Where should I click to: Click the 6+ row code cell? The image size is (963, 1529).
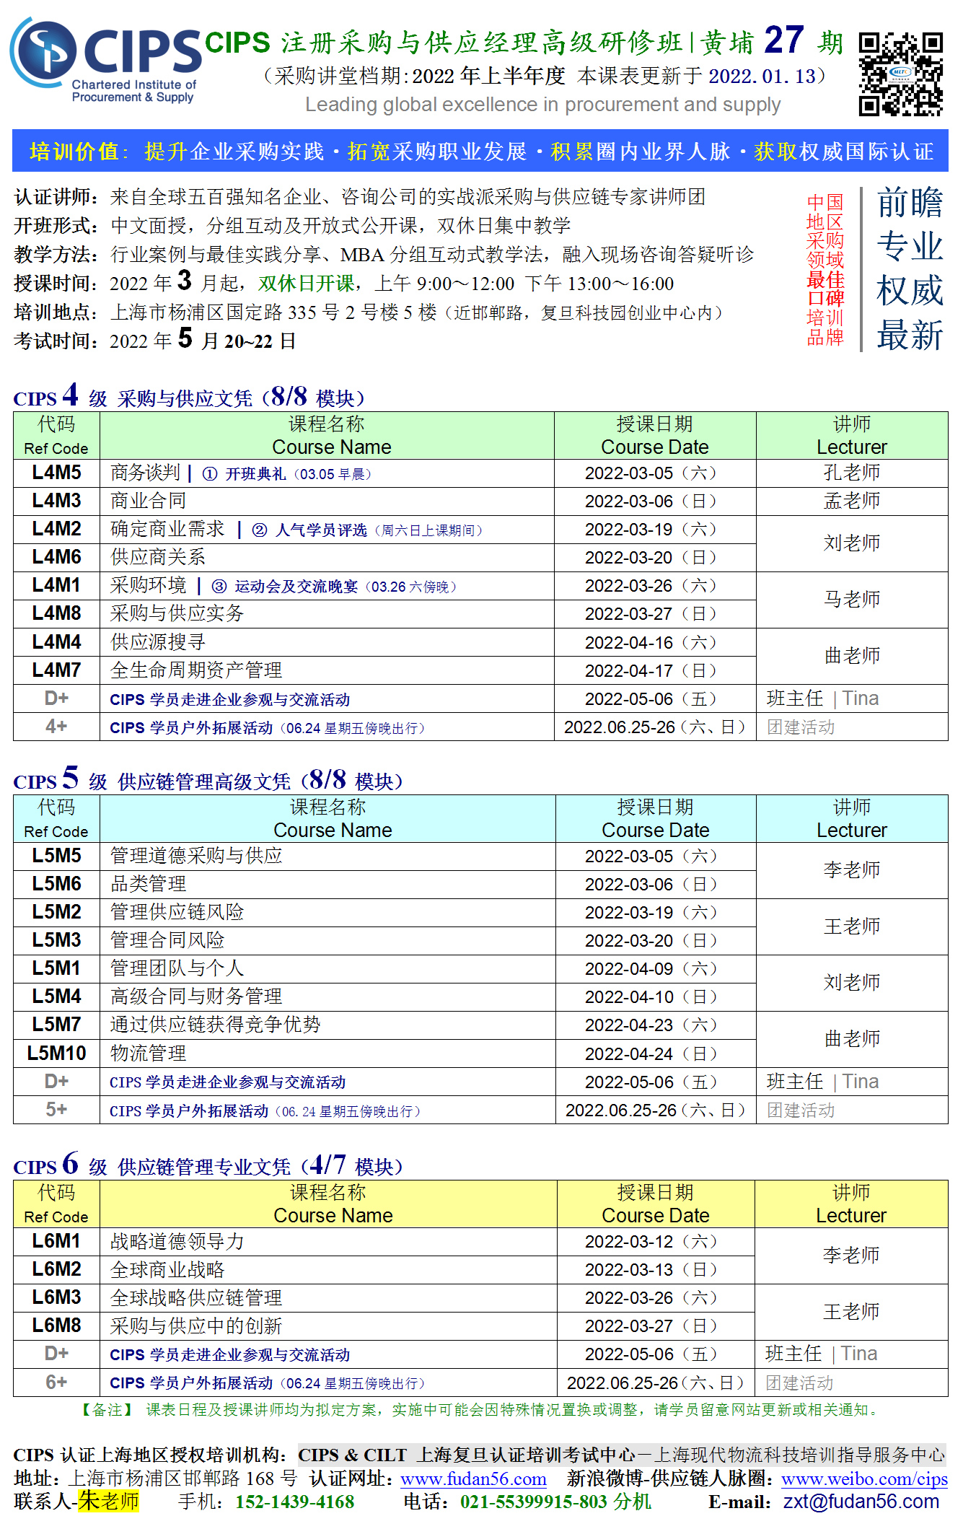click(56, 1383)
